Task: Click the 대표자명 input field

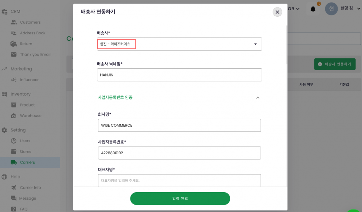Action: pyautogui.click(x=179, y=180)
